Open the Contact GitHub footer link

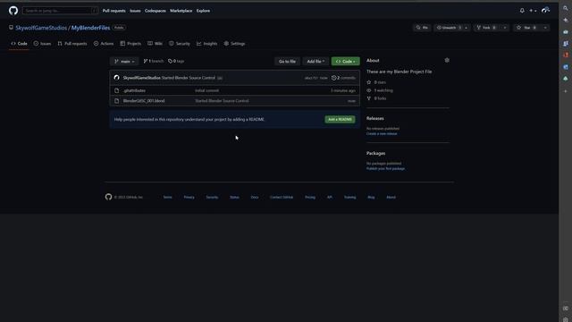(282, 197)
